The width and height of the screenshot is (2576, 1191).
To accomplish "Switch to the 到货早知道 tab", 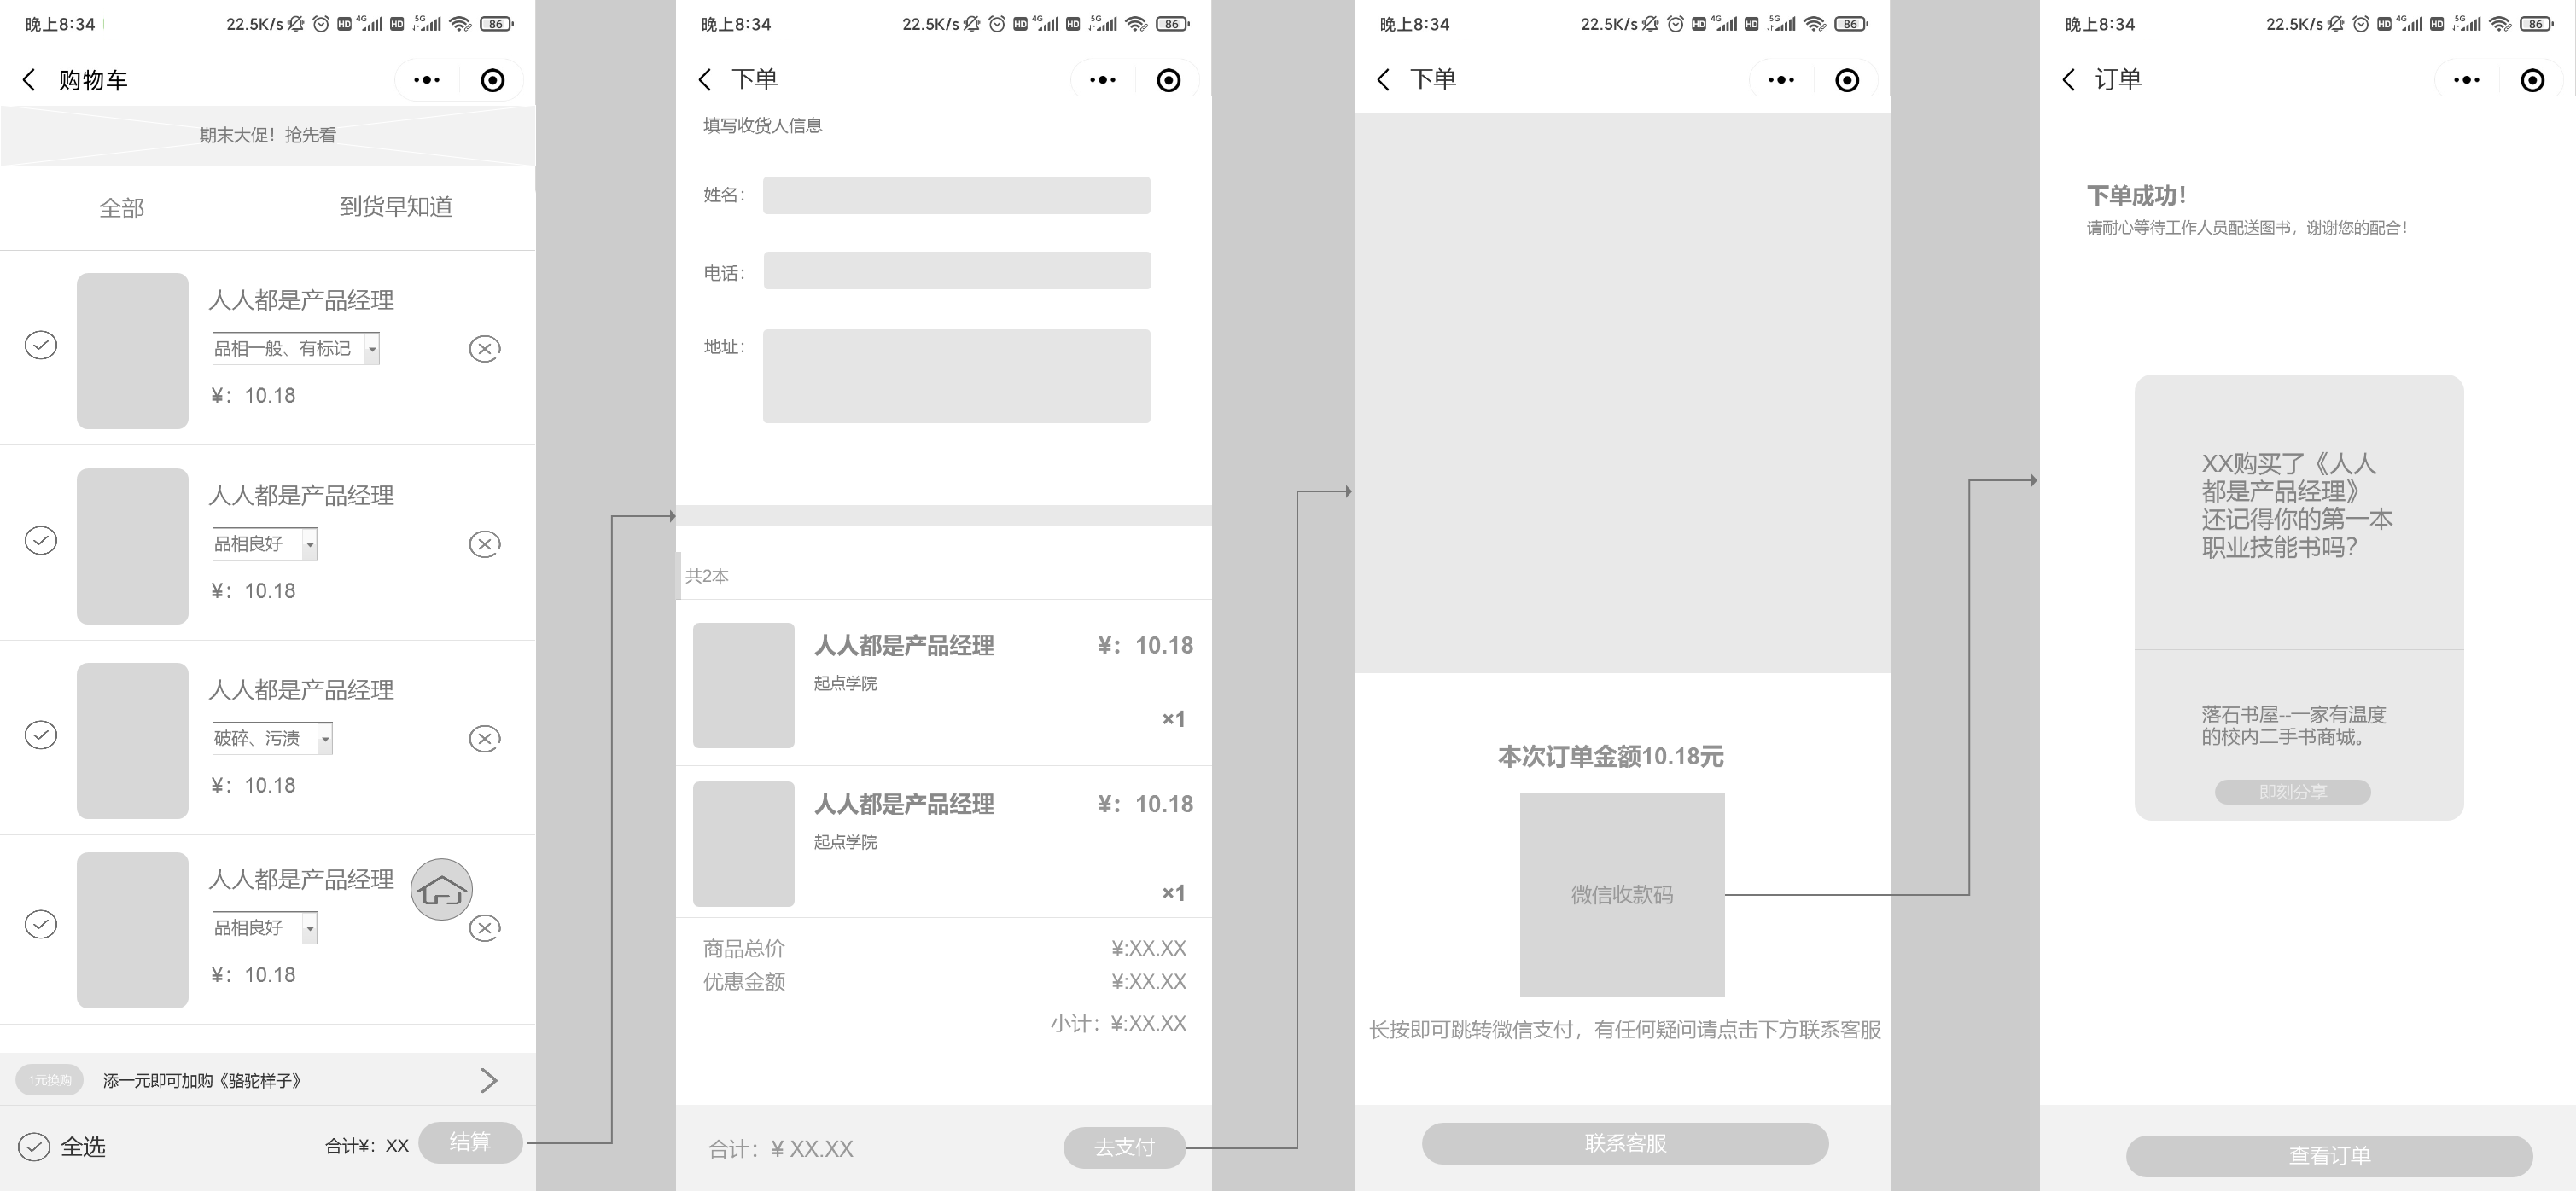I will click(x=396, y=206).
